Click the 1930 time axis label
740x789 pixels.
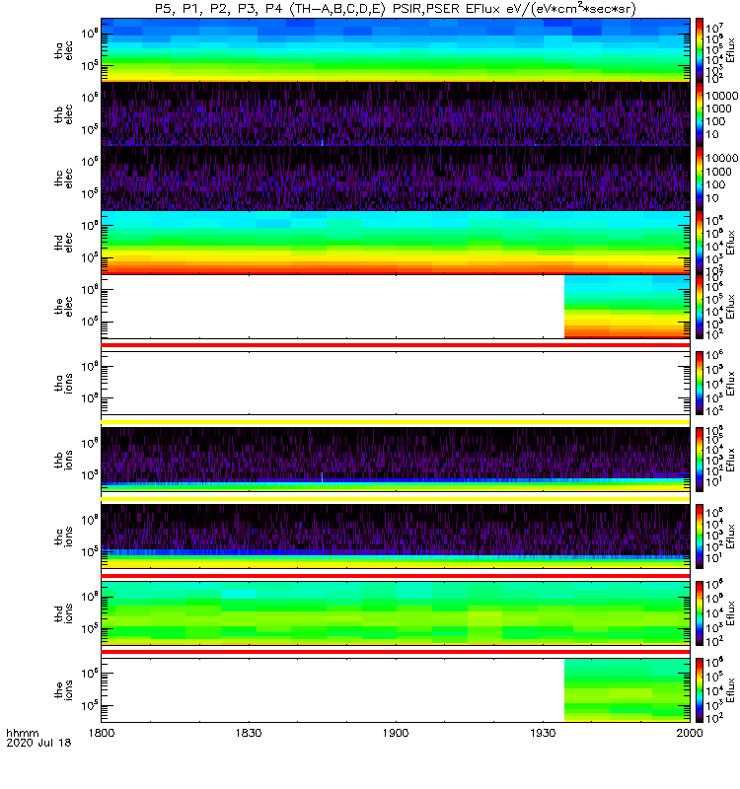click(543, 733)
